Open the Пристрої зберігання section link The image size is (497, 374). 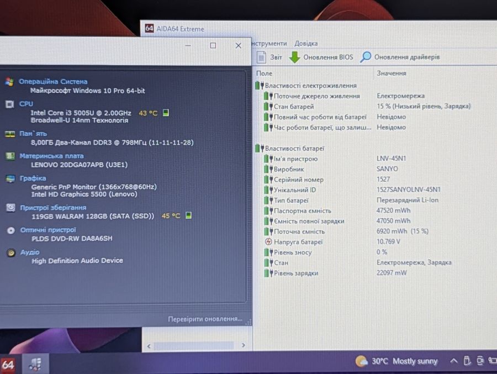pyautogui.click(x=53, y=208)
